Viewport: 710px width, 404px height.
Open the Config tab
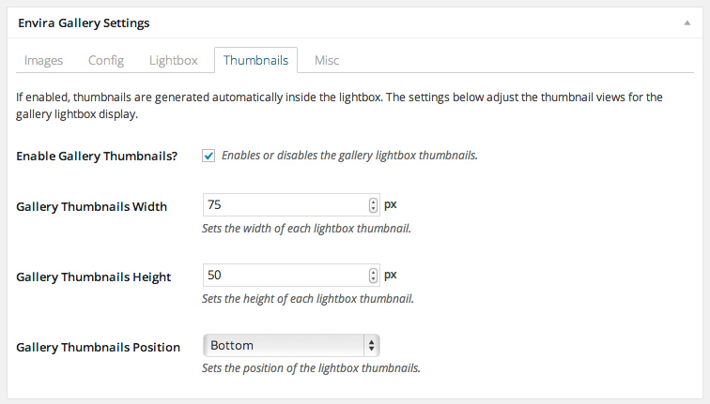pyautogui.click(x=106, y=60)
